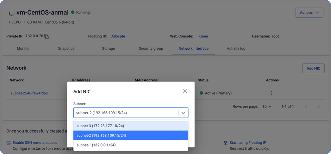Toggle the Subnet dropdown chevron
331x154 pixels.
click(183, 113)
